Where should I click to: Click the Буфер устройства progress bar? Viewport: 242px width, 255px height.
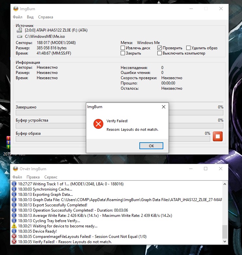(119, 126)
